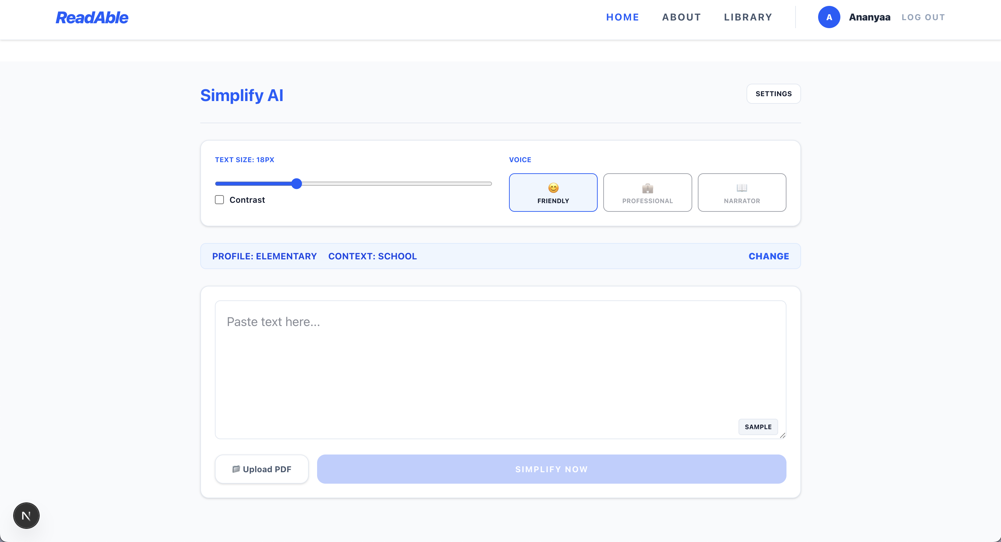Viewport: 1001px width, 542px height.
Task: Click the ReadAble logo
Action: pos(92,17)
